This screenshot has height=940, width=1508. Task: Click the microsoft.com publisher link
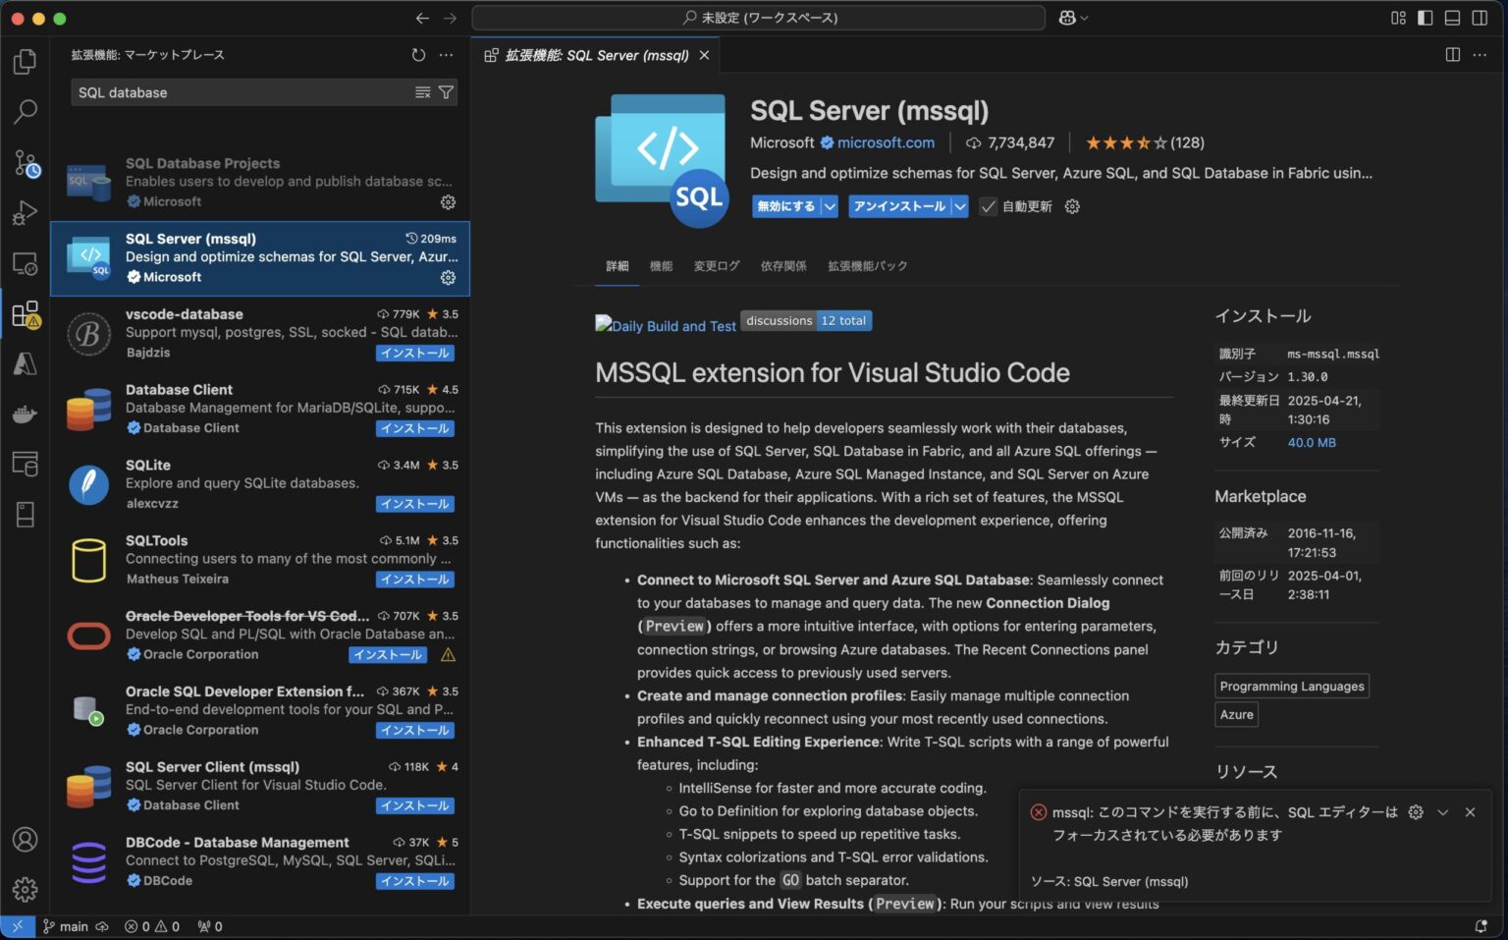click(887, 142)
